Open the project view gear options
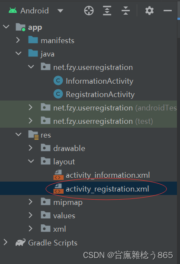 (x=149, y=11)
